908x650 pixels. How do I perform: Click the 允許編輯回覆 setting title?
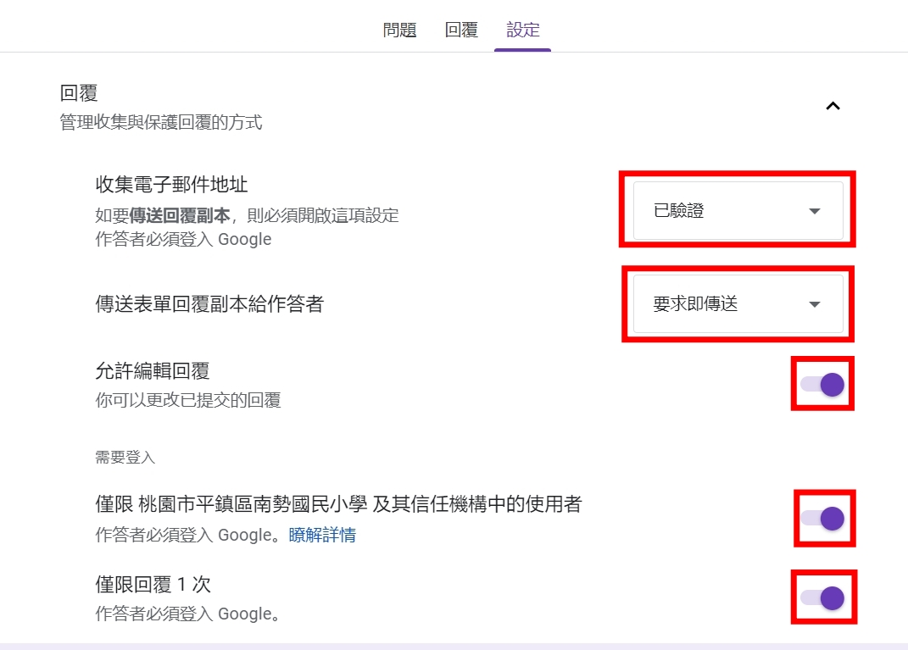(153, 371)
